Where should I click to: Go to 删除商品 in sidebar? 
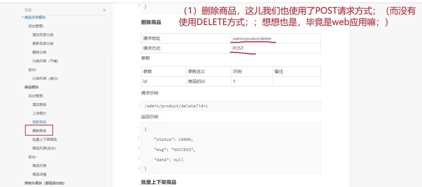pyautogui.click(x=39, y=131)
